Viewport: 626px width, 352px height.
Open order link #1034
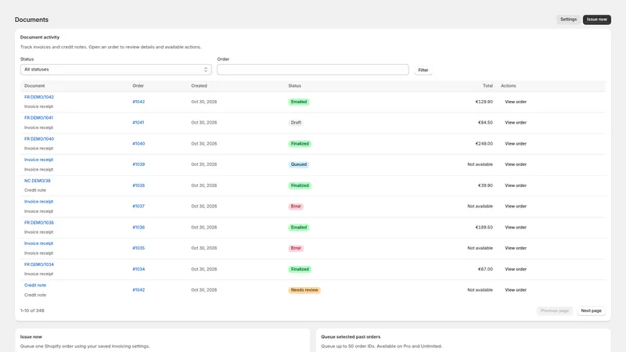pyautogui.click(x=139, y=269)
